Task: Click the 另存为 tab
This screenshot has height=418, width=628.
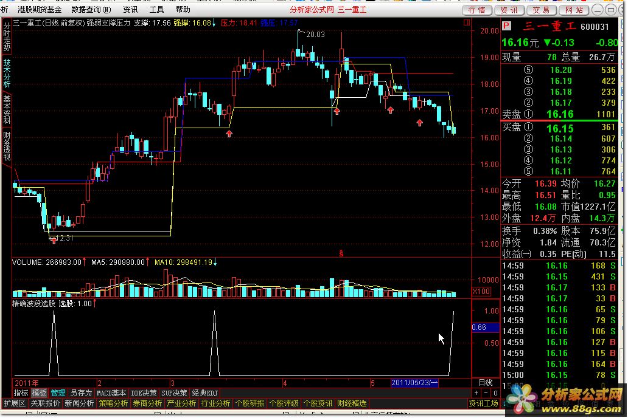Action: 82,393
